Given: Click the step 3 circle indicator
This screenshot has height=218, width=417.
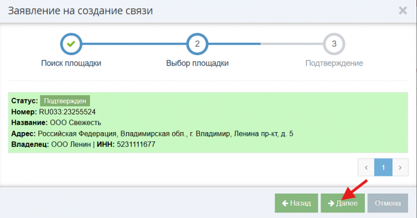Looking at the screenshot, I should point(334,44).
